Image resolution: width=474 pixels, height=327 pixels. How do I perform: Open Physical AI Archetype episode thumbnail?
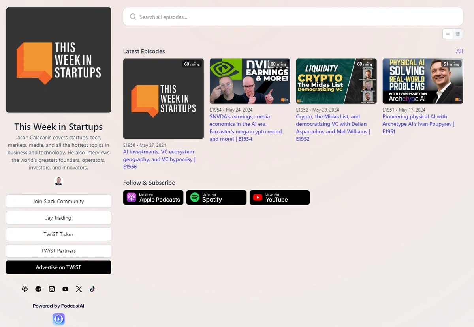click(423, 81)
